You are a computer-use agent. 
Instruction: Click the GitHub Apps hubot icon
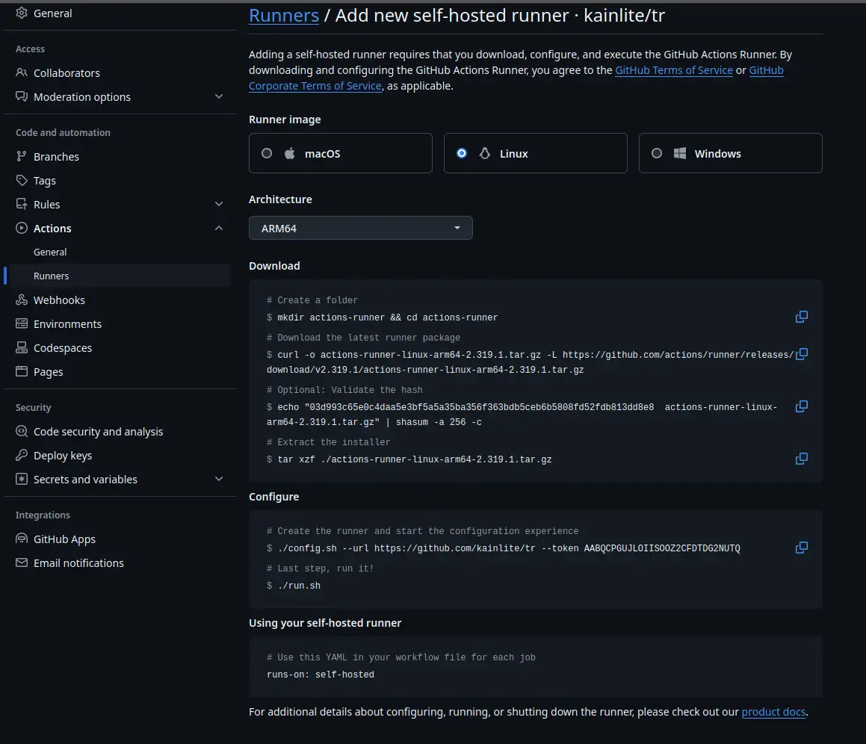[x=22, y=539]
